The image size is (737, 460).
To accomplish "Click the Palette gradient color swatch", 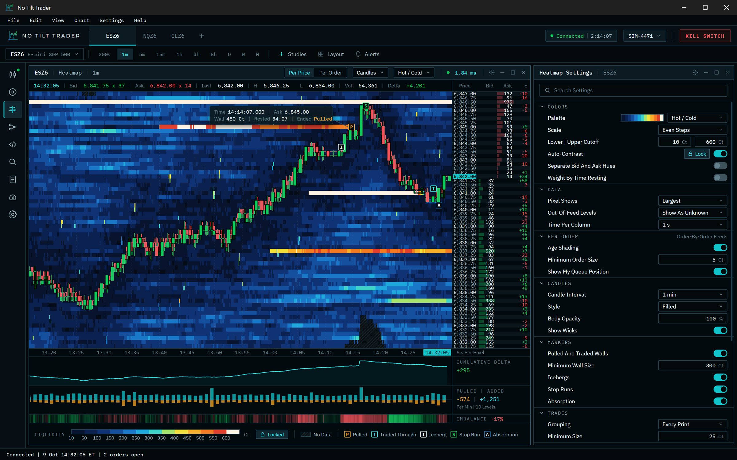I will click(x=642, y=118).
